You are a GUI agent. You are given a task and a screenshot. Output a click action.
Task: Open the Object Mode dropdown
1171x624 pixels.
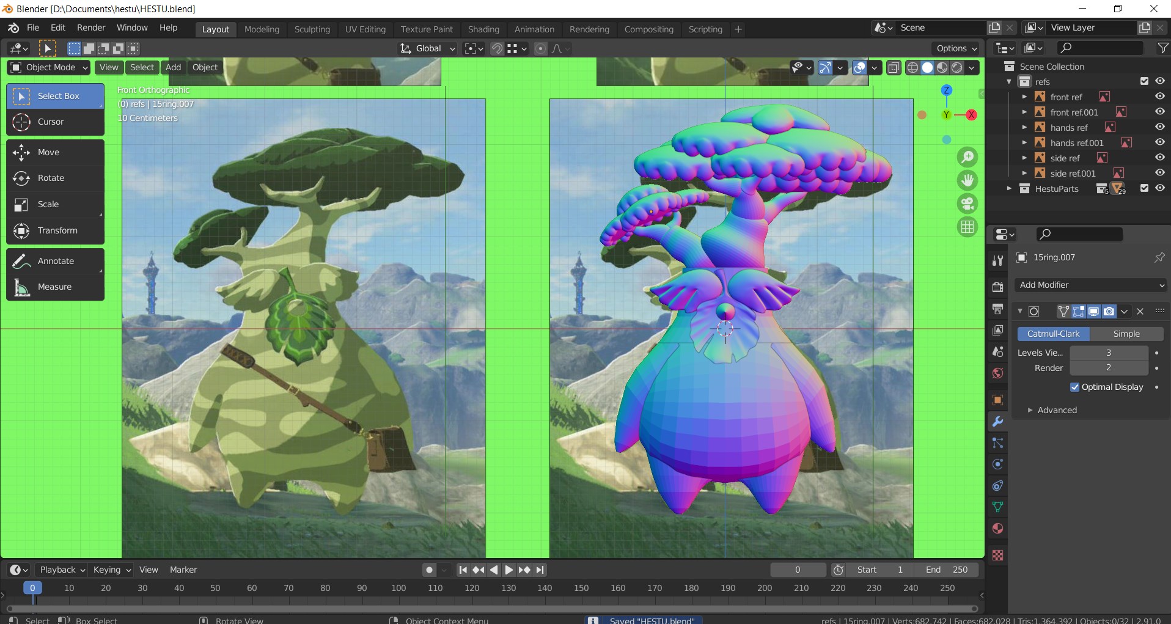click(x=49, y=67)
